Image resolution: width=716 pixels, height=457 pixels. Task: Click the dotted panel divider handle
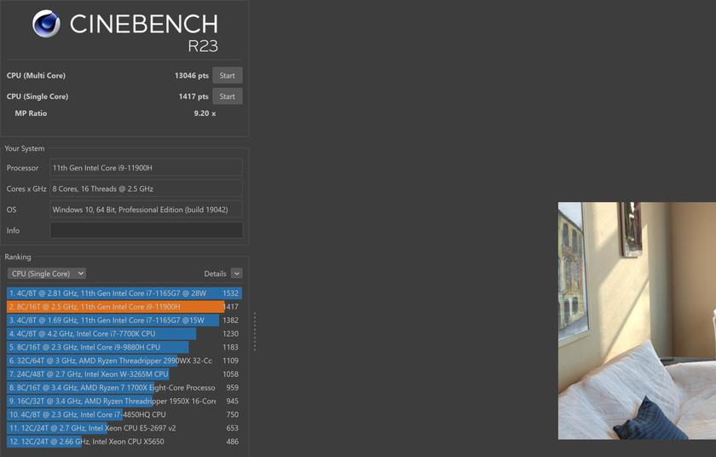(254, 331)
